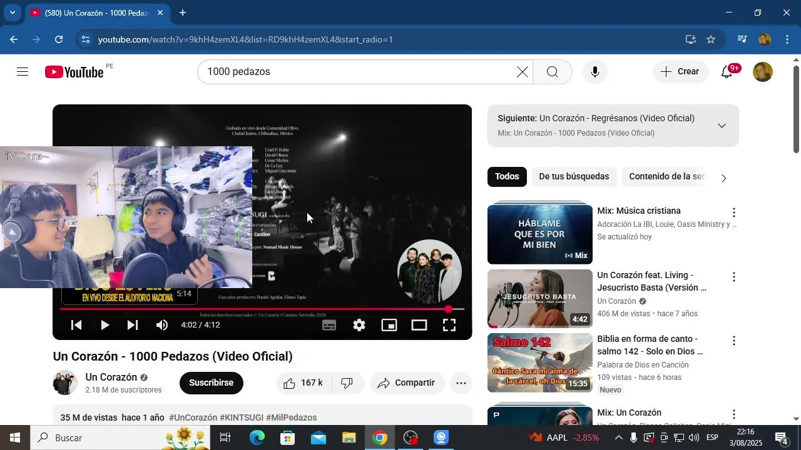Close the Un Corazón browser tab
801x450 pixels.
tap(160, 12)
